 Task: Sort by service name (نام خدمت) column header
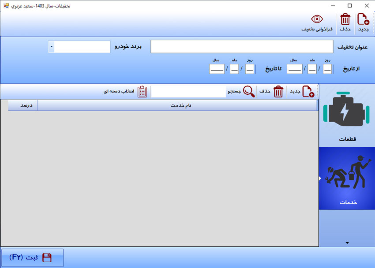(177, 106)
